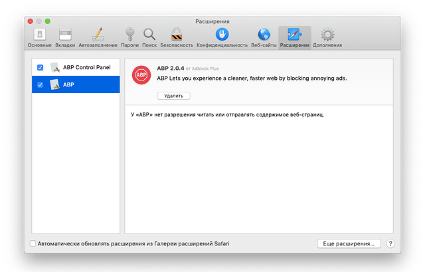Screen dimensions: 425x272
Task: Open the Безопасность lock pane
Action: [177, 37]
